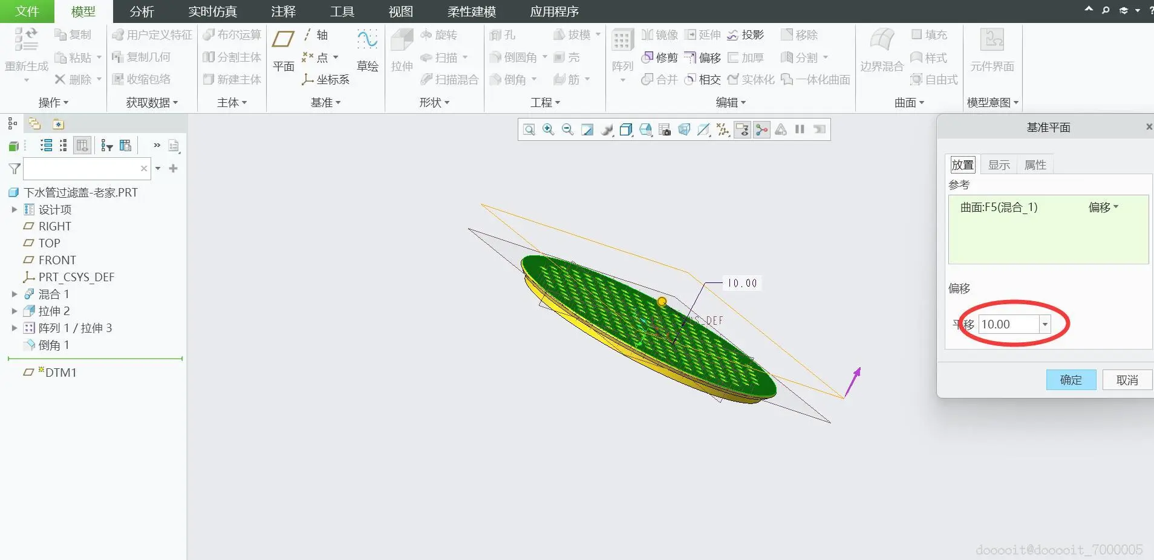This screenshot has height=560, width=1154.
Task: Open the 平移 offset value dropdown arrow
Action: pos(1045,325)
